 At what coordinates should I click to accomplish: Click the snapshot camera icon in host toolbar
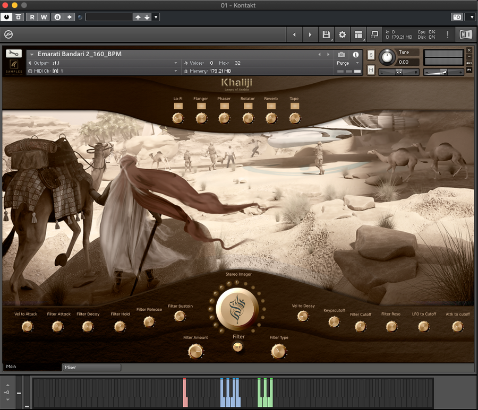point(457,17)
